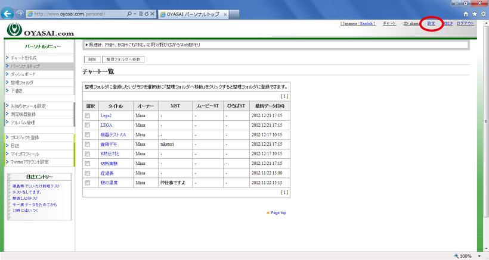The width and height of the screenshot is (489, 260).
Task: Open the 機器テストAA chart link
Action: [113, 134]
